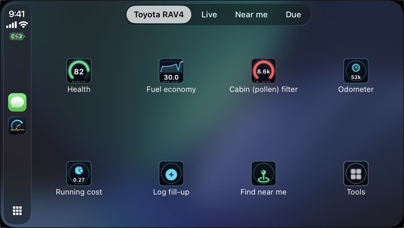
Task: Open the Odometer icon showing 52k
Action: [356, 71]
